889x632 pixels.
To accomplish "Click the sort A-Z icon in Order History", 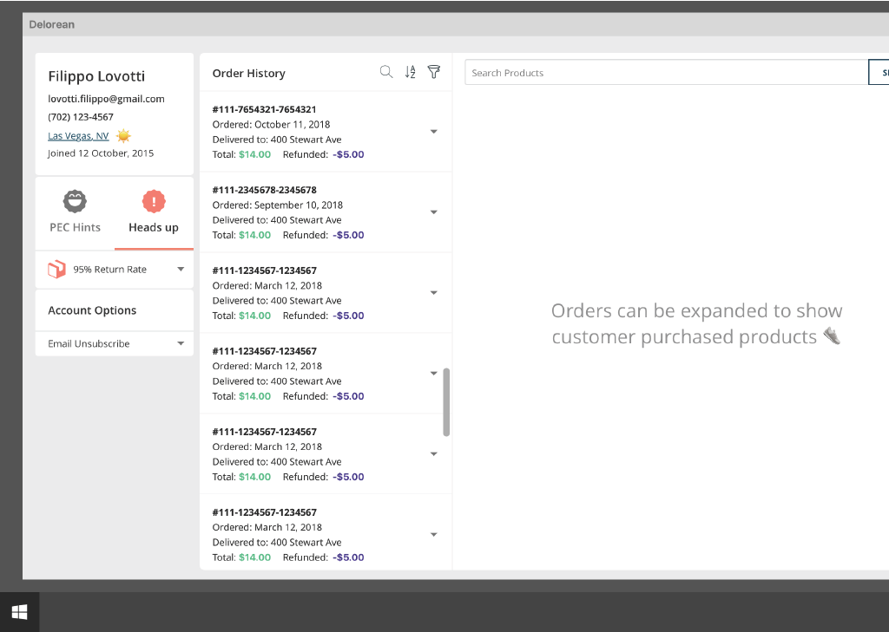I will point(411,72).
